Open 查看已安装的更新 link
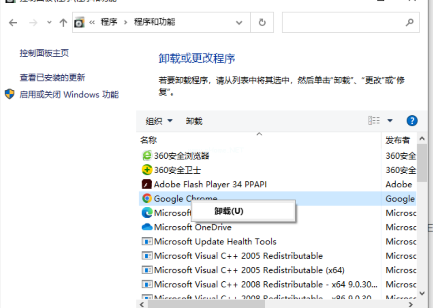Viewport: 436px width, 308px height. [x=52, y=78]
